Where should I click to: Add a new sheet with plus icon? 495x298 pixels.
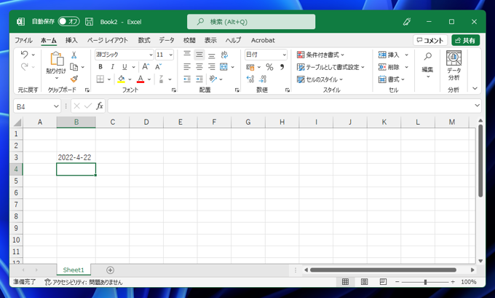pos(111,270)
